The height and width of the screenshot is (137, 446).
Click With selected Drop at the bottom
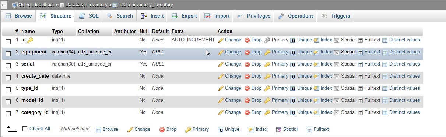pyautogui.click(x=168, y=129)
